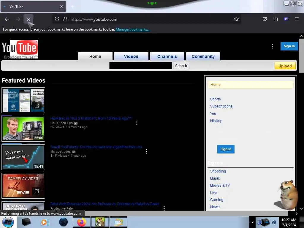This screenshot has width=304, height=228.
Task: Click the purple extension icon in toolbar
Action: click(286, 19)
